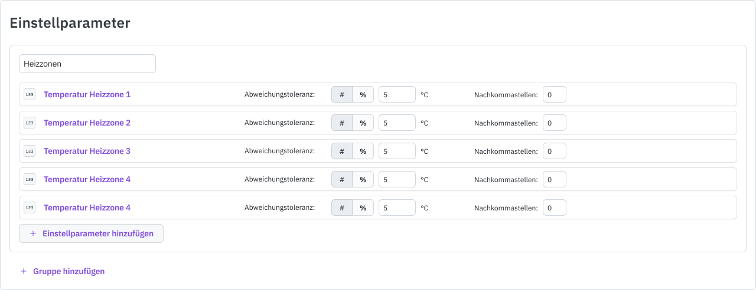The height and width of the screenshot is (290, 756).
Task: Focus the Abweichungstoleranz value field for Heizzone 1
Action: (x=397, y=94)
